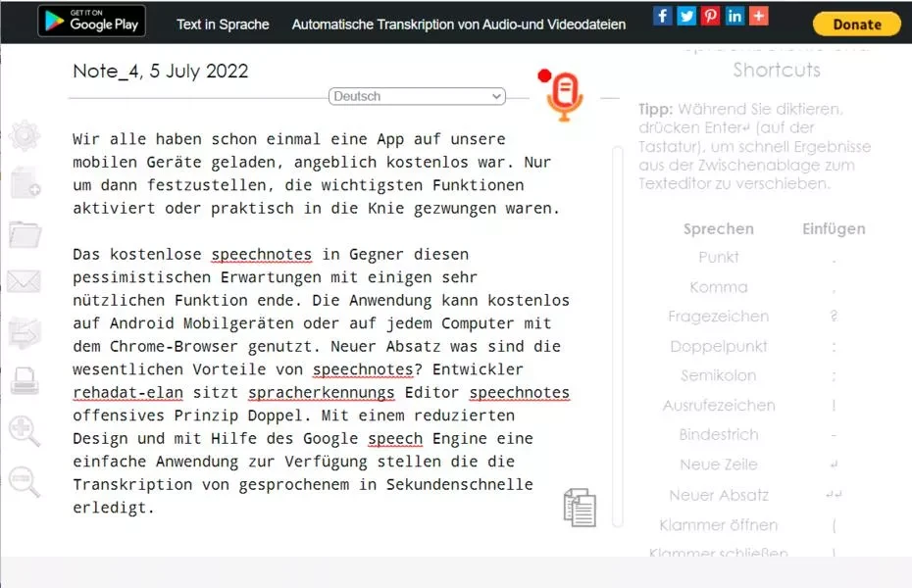Share on Facebook icon
Image resolution: width=912 pixels, height=588 pixels.
(663, 16)
